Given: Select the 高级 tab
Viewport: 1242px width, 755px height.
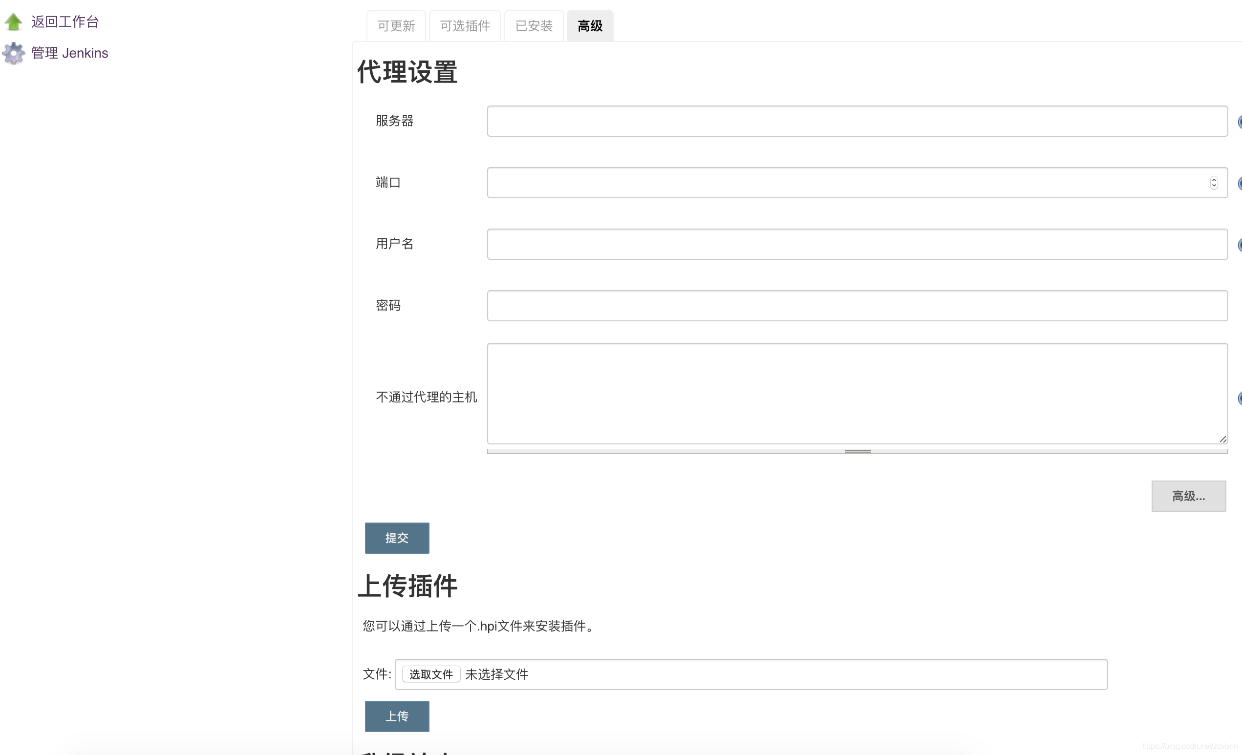Looking at the screenshot, I should (589, 25).
